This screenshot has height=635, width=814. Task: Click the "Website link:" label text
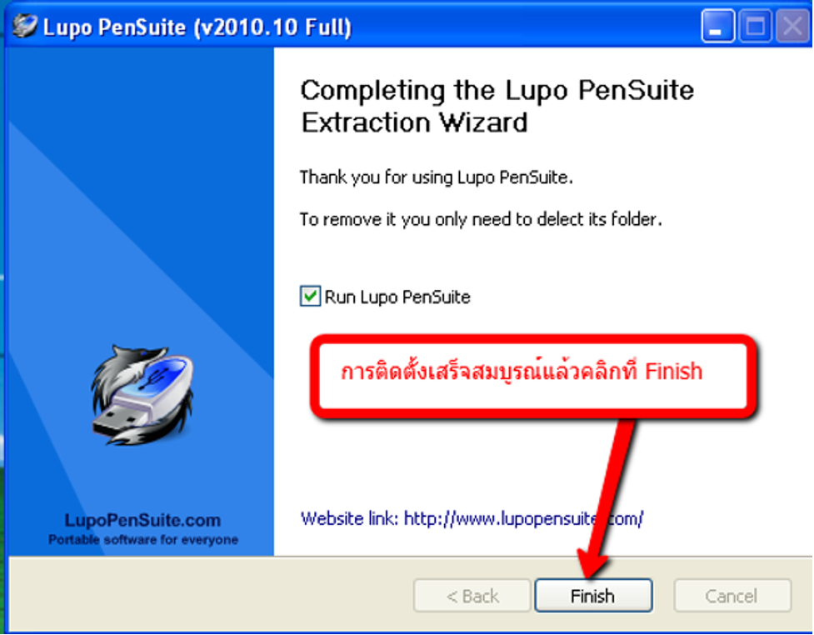[349, 518]
